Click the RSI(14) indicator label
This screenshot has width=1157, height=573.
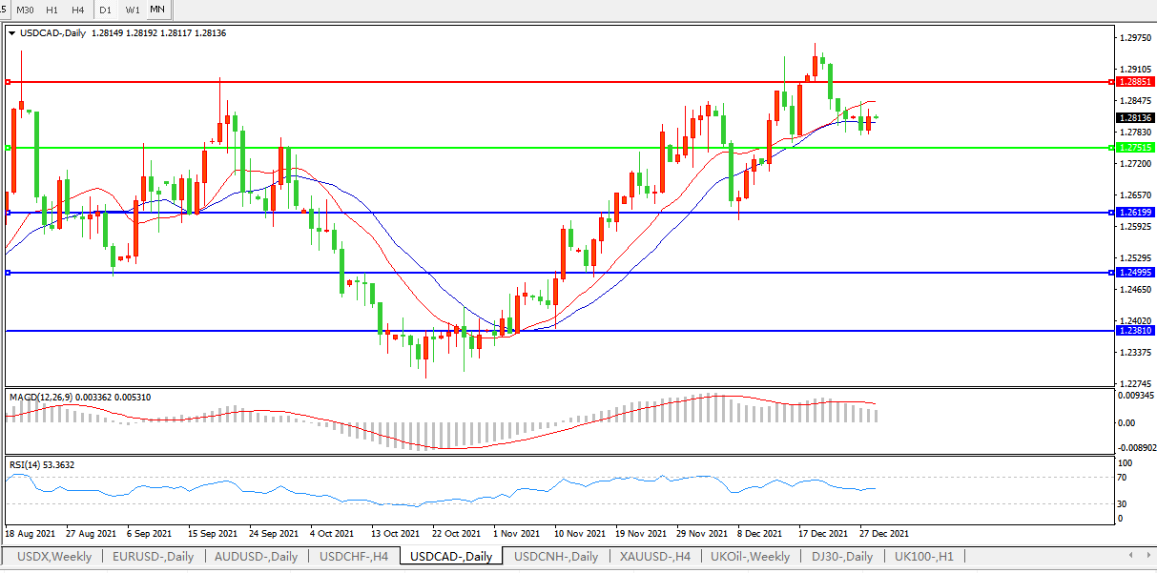point(29,464)
